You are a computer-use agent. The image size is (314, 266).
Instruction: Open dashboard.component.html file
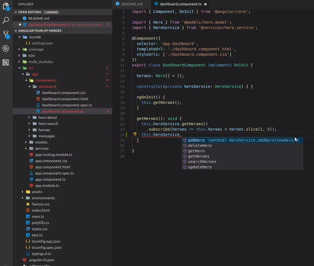point(63,99)
